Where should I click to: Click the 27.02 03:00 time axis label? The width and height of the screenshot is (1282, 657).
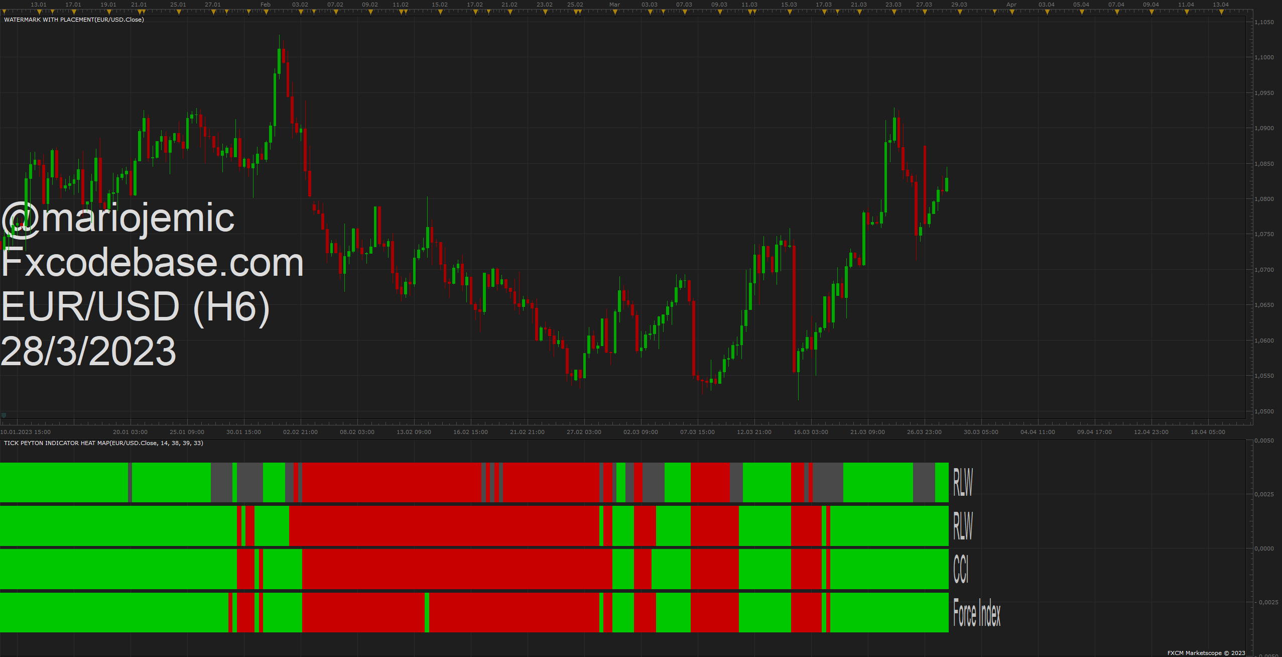coord(584,432)
